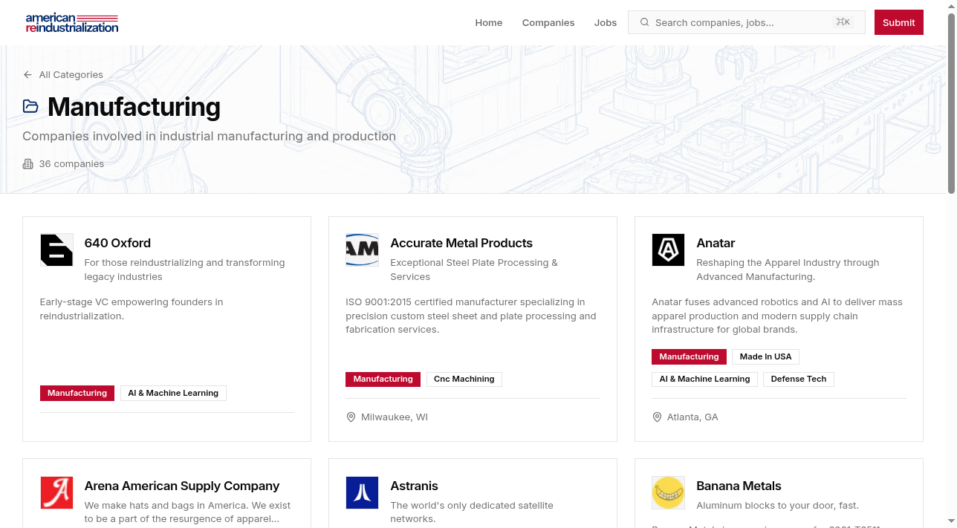The height and width of the screenshot is (528, 957).
Task: Select Manufacturing tag on 640 Oxford card
Action: pos(77,393)
